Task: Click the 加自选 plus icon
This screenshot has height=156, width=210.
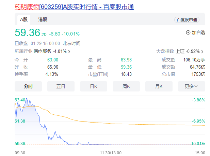Action: [x=188, y=32]
